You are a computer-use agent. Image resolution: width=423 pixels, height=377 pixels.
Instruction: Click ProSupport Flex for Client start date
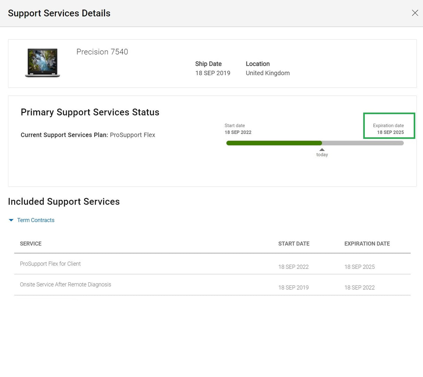click(293, 267)
